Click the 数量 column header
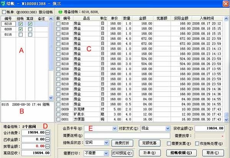230x158 pixels. [127, 18]
